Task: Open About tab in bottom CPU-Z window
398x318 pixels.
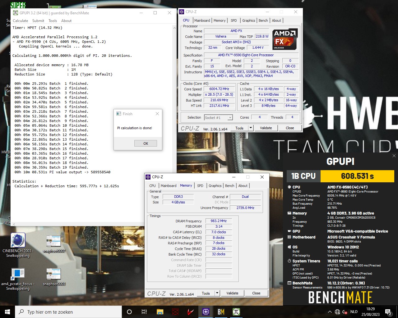Action: 243,186
